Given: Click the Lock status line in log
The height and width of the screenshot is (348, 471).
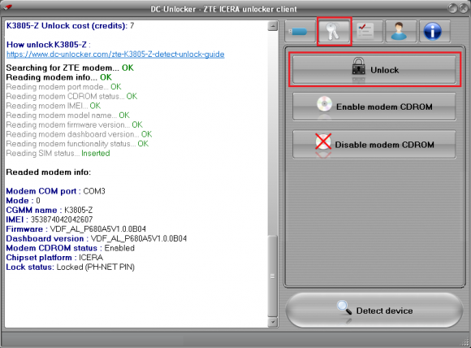Looking at the screenshot, I should tap(71, 267).
